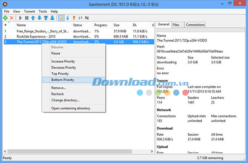Click the top priority toolbar icon
Screen dimensions: 248x163
click(x=46, y=18)
